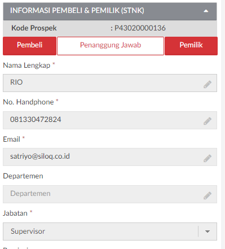Open the Jabatan dropdown arrow

pyautogui.click(x=208, y=231)
